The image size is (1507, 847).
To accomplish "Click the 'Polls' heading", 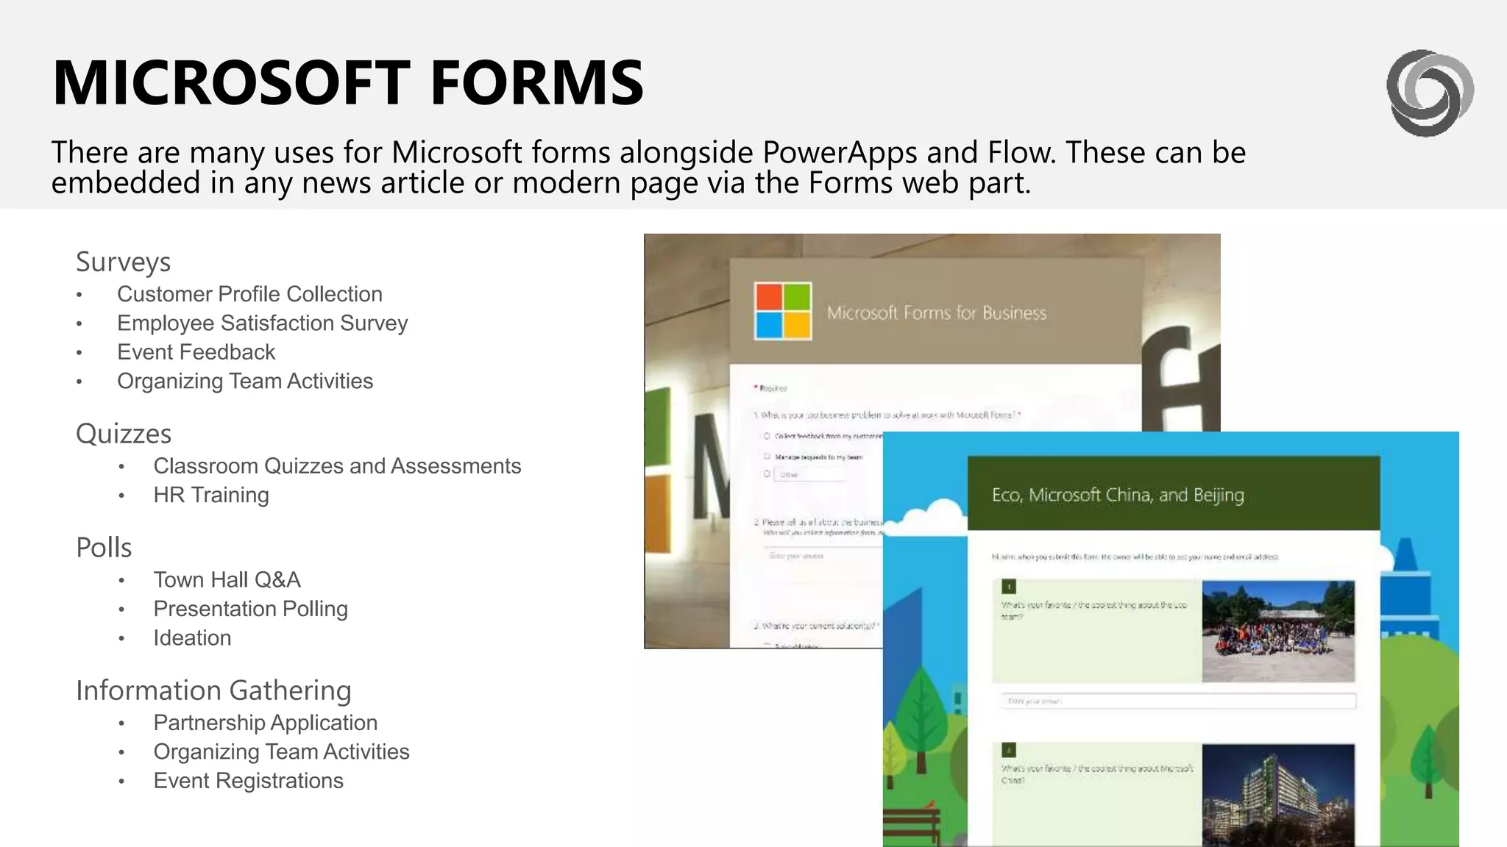I will [104, 548].
